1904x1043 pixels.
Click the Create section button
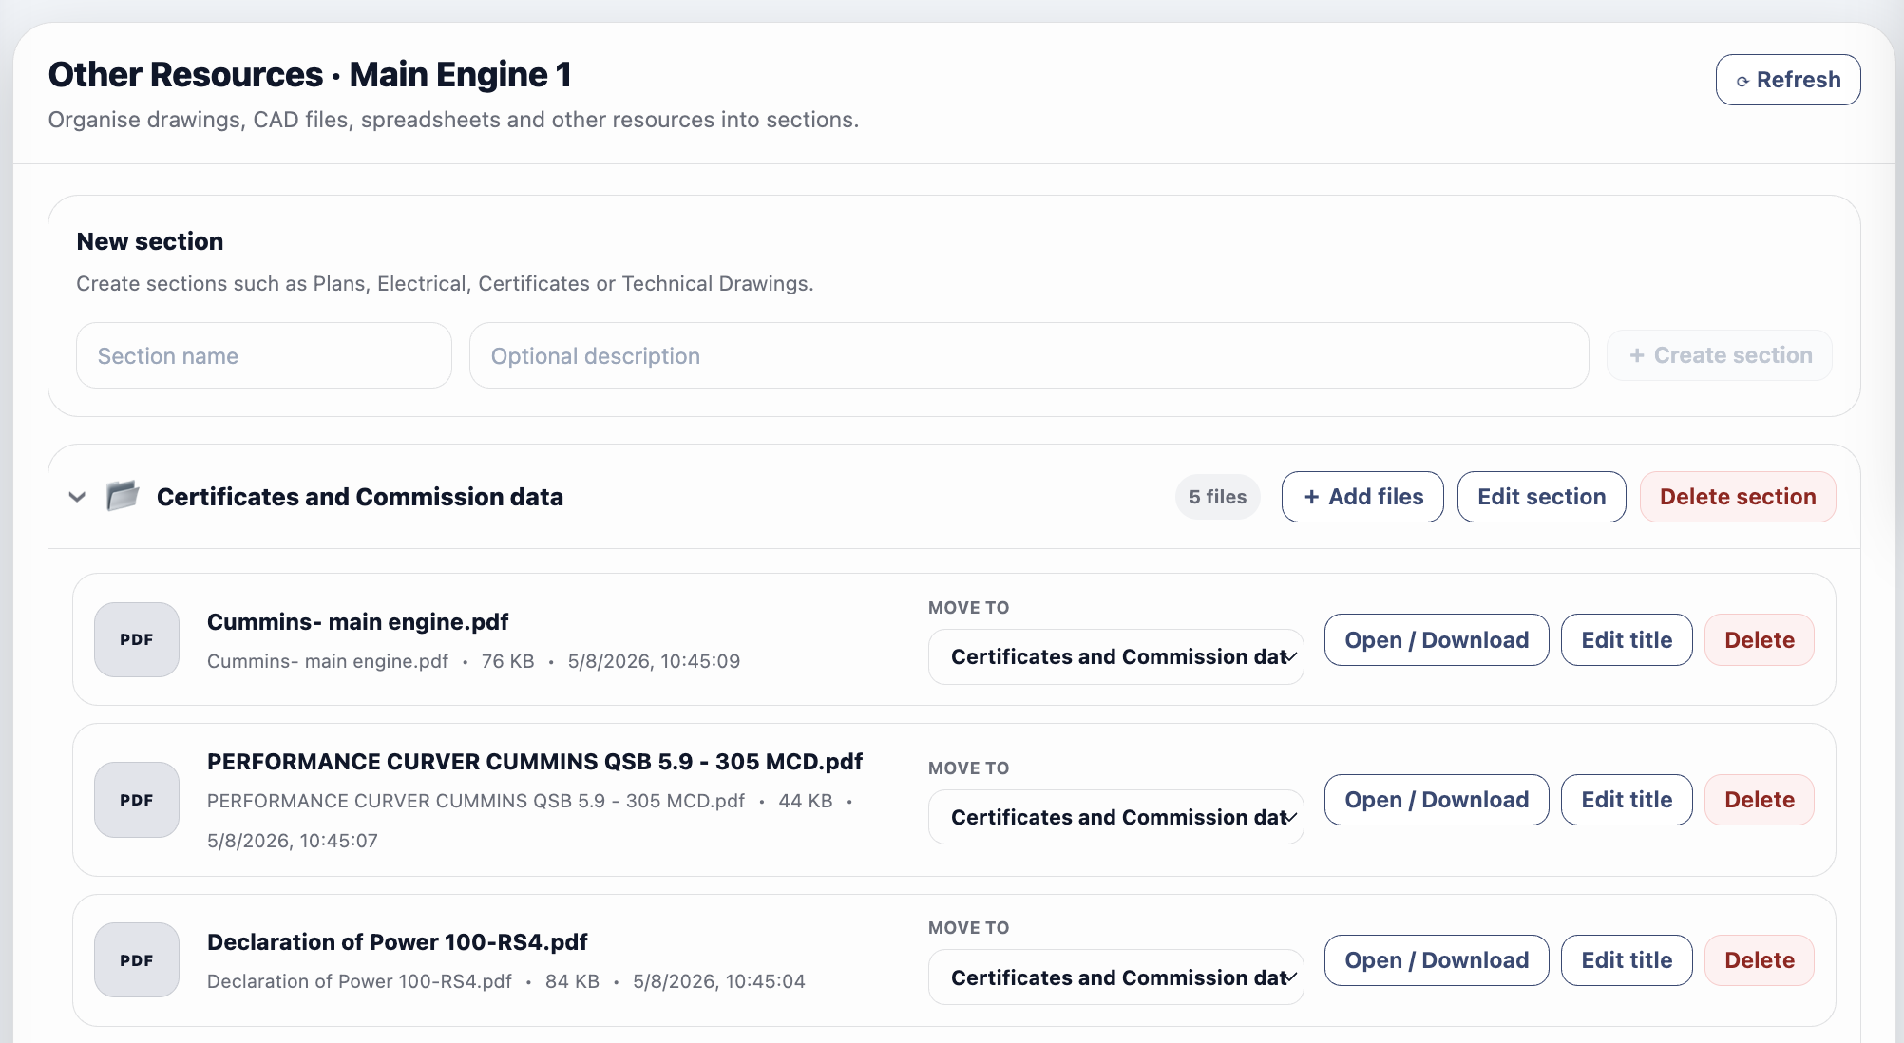coord(1720,355)
